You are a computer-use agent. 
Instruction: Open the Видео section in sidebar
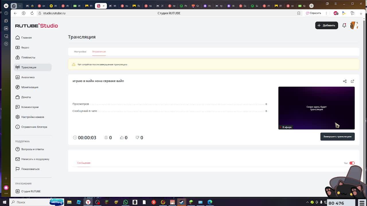pyautogui.click(x=25, y=47)
